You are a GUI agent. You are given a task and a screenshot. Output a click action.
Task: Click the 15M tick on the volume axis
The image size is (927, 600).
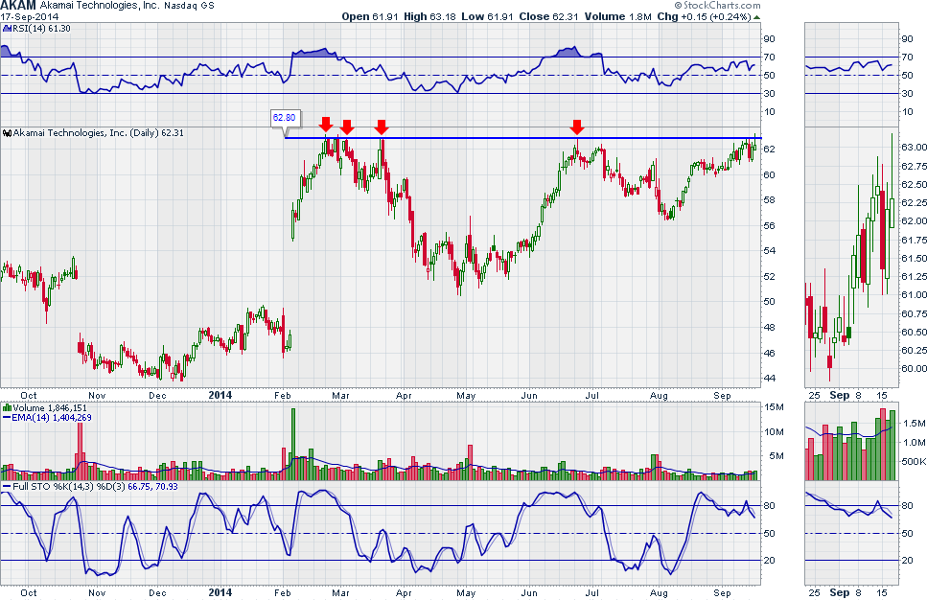[774, 407]
